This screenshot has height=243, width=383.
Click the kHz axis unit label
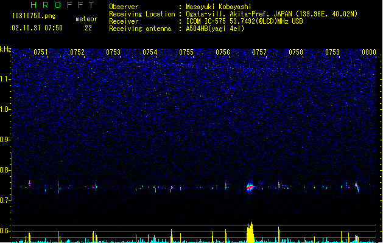(x=5, y=49)
